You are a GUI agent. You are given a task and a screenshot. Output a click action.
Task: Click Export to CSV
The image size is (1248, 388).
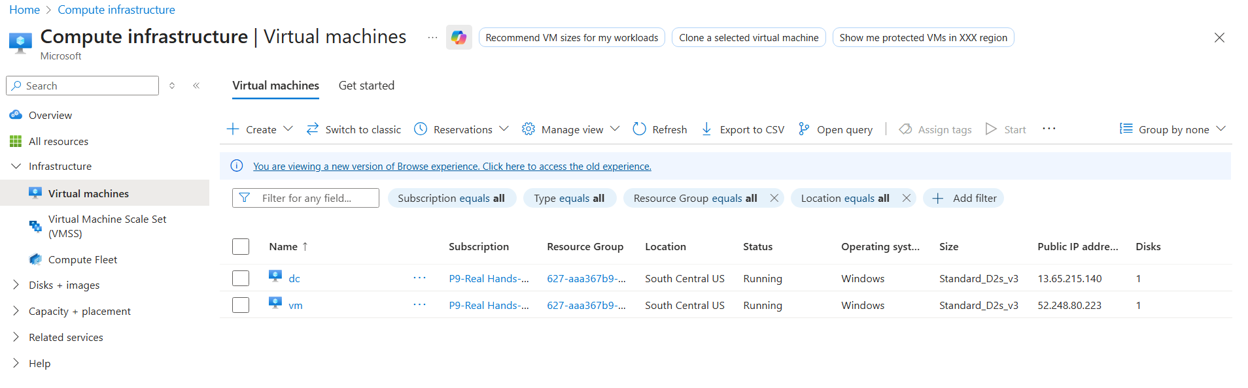pyautogui.click(x=742, y=129)
